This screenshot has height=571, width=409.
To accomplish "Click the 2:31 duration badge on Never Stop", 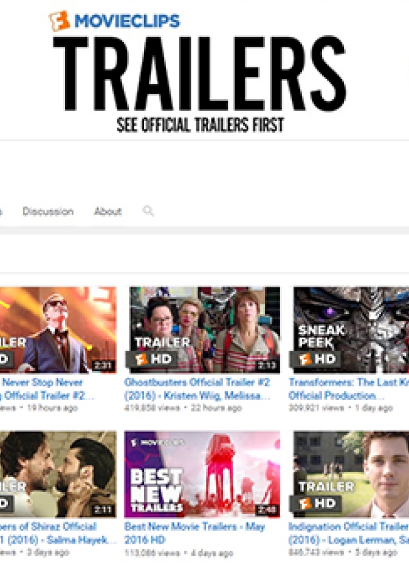I will click(103, 365).
